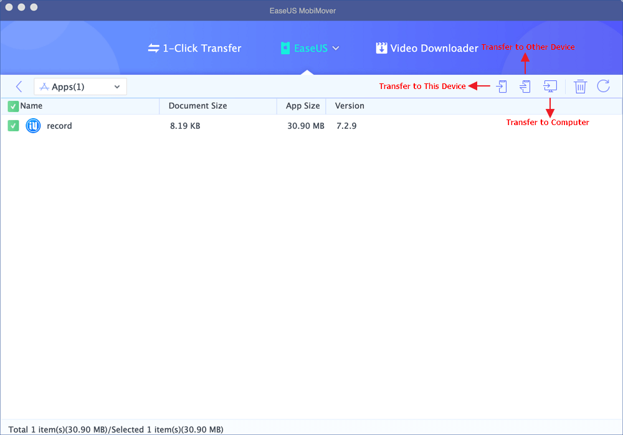The image size is (623, 435).
Task: Click the Transfer to This Device icon
Action: point(502,86)
